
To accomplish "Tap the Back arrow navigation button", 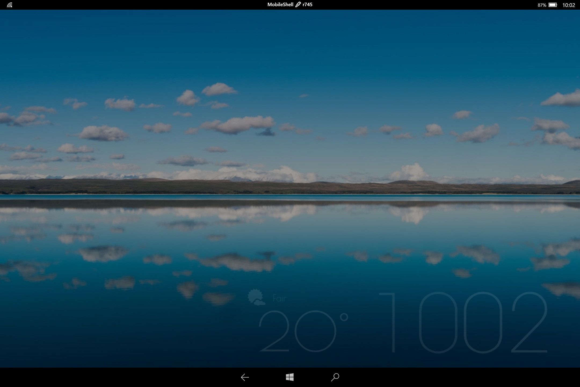I will 245,377.
